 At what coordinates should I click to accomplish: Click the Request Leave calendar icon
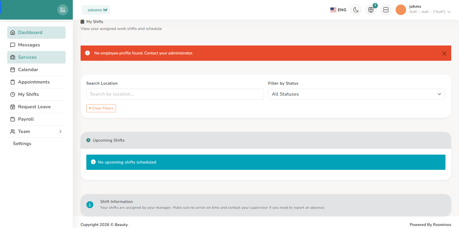click(13, 107)
